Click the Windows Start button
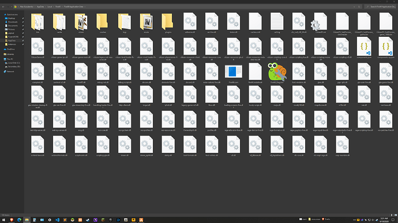This screenshot has height=223, width=398. (x=3, y=220)
